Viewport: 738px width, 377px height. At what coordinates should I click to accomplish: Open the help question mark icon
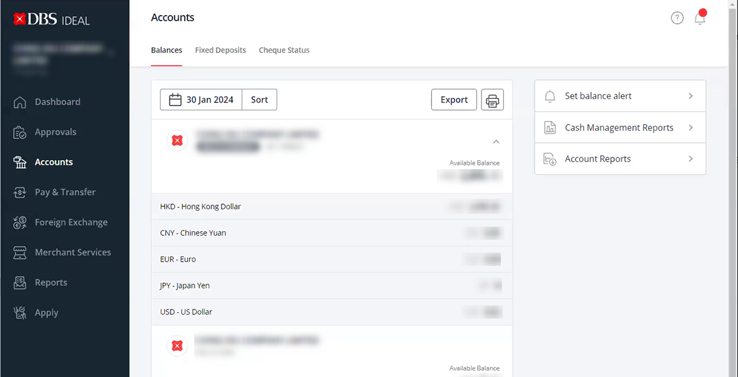coord(677,18)
